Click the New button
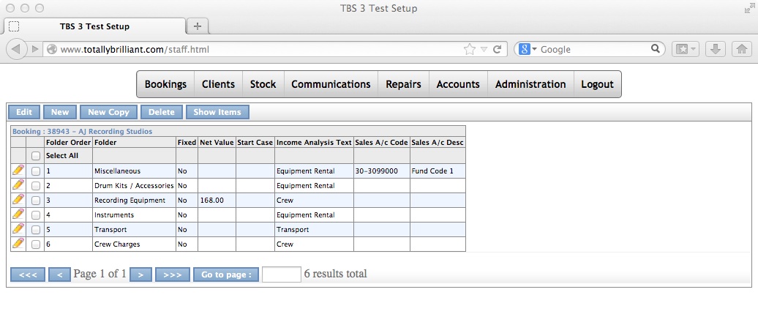 (60, 112)
